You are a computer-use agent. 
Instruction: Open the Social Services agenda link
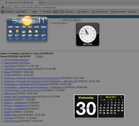pyautogui.click(x=12, y=121)
